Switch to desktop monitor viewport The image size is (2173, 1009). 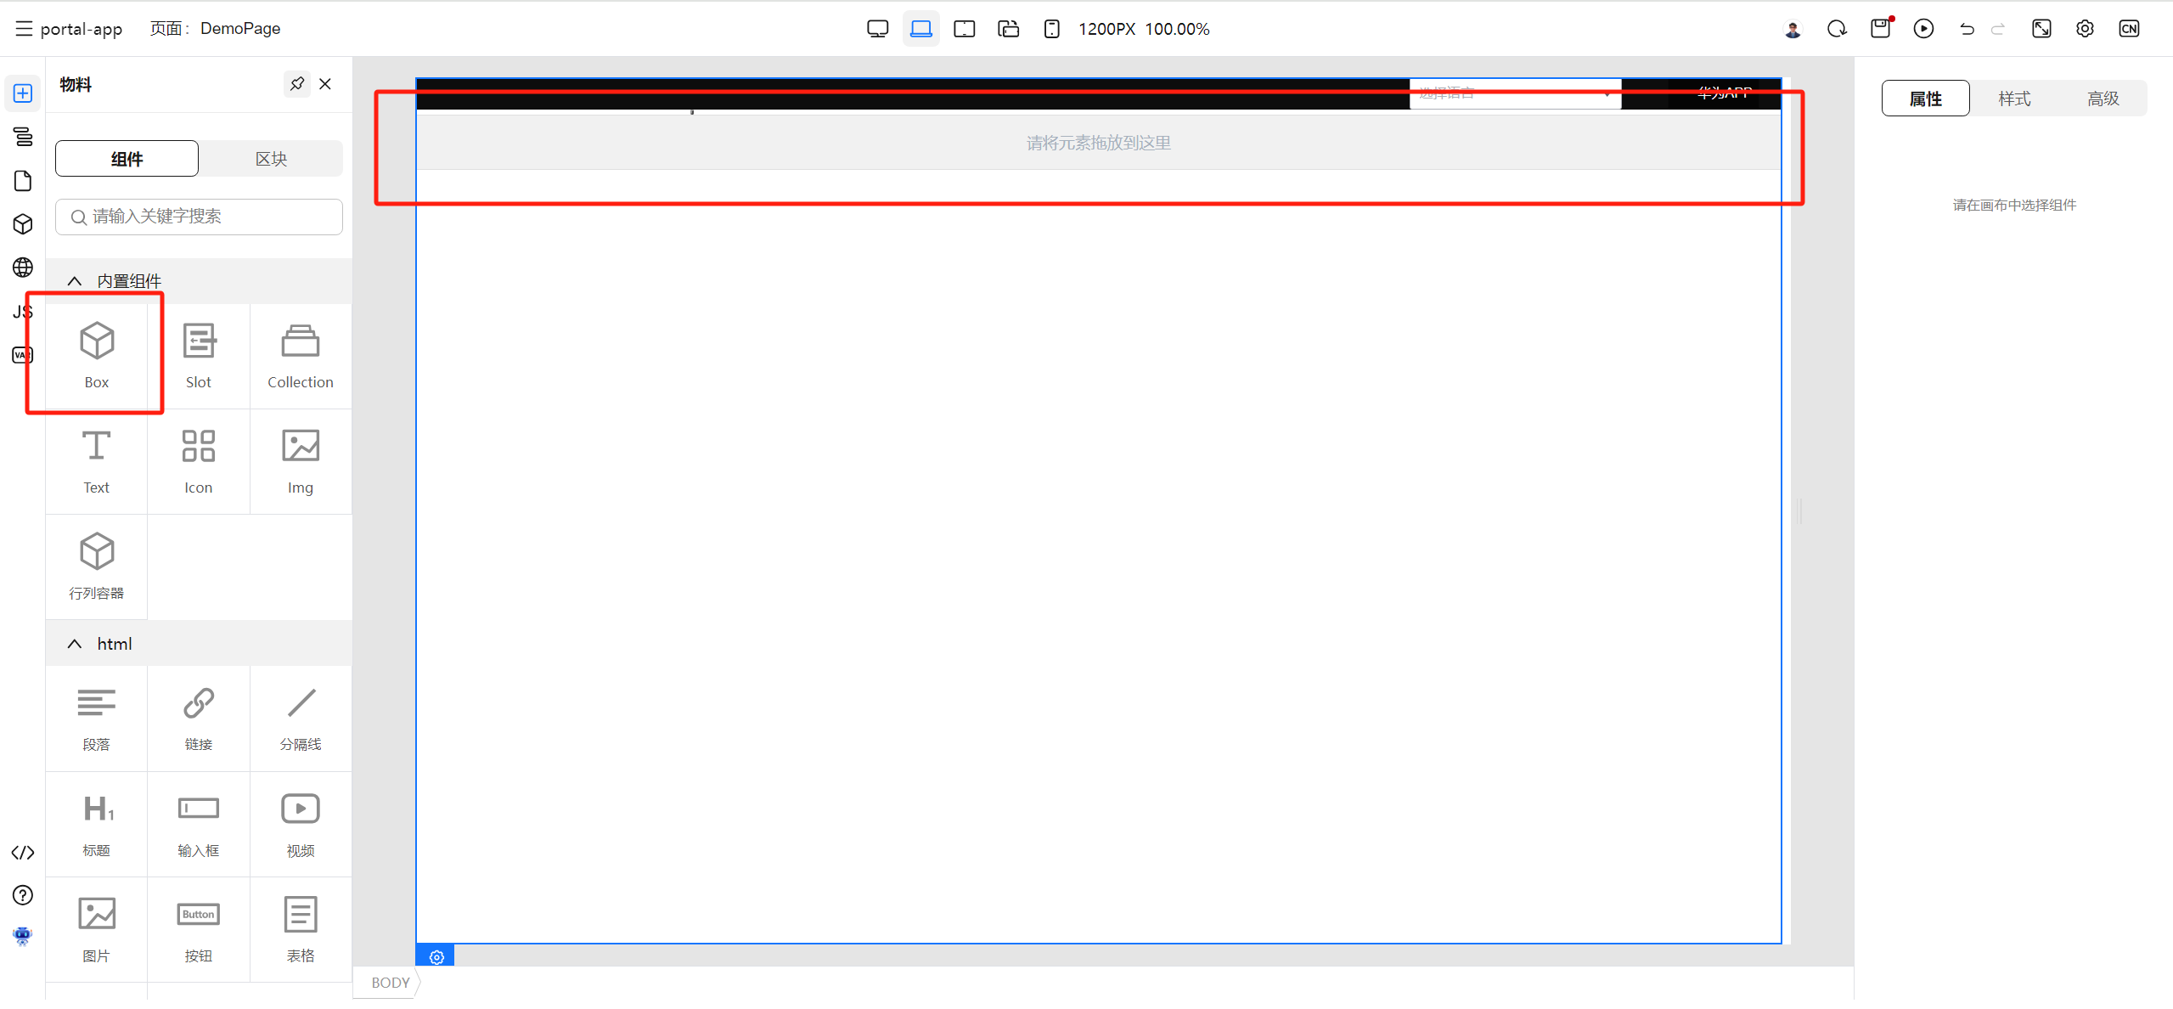pos(877,29)
